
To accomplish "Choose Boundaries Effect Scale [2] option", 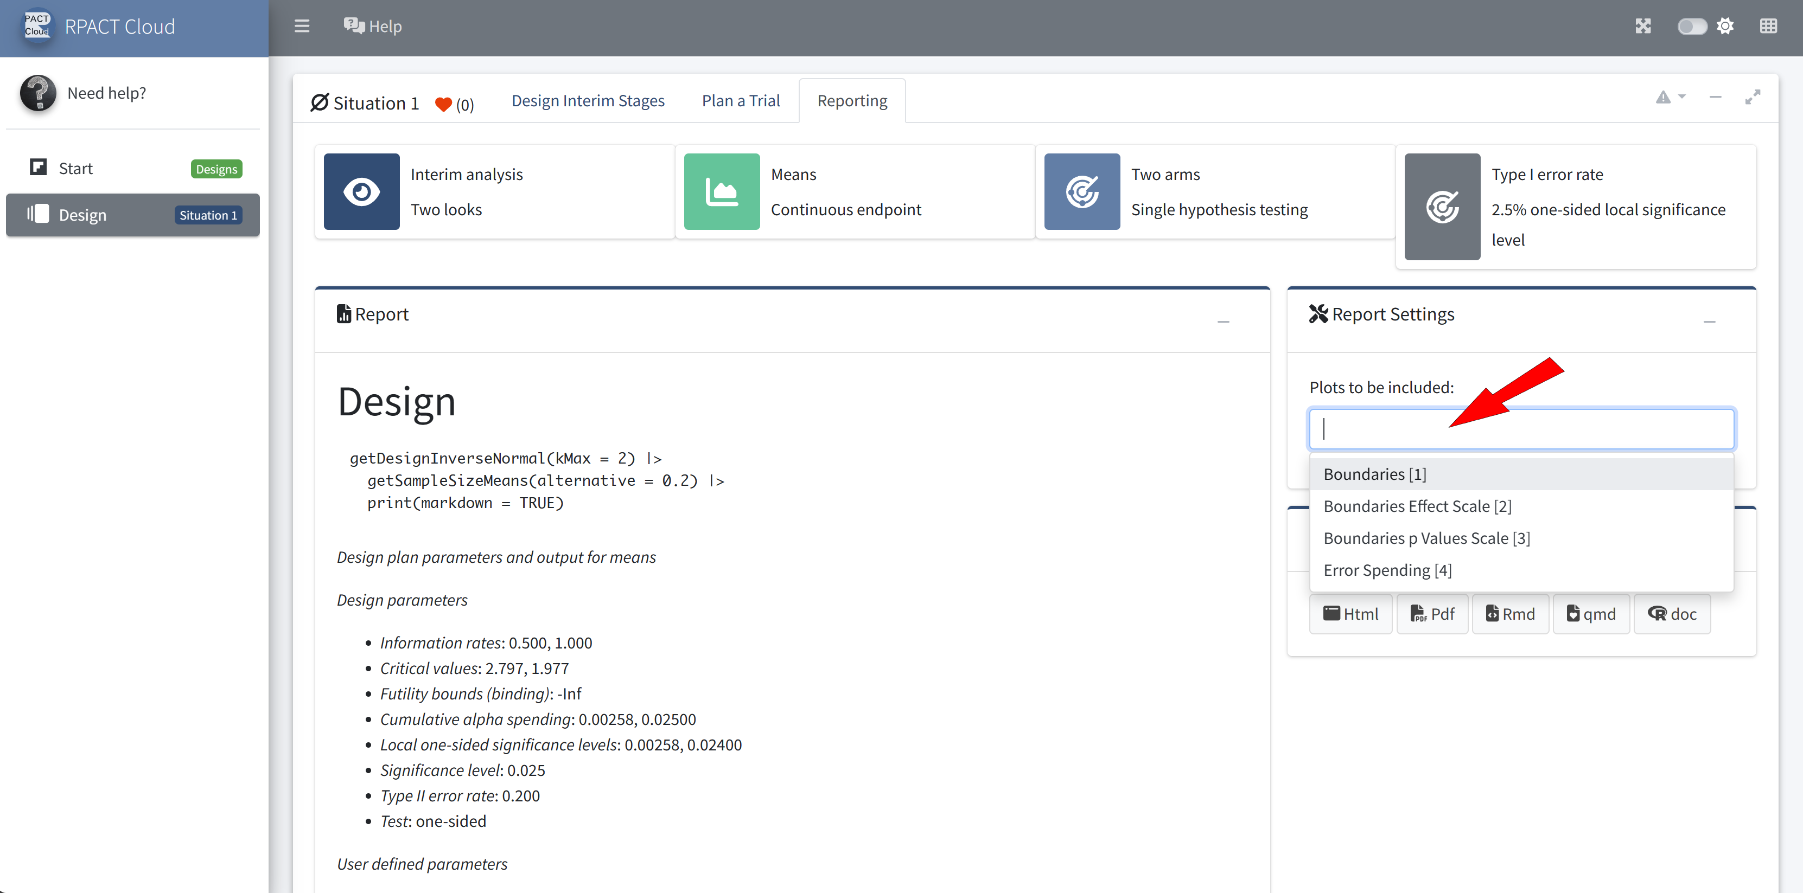I will tap(1417, 505).
